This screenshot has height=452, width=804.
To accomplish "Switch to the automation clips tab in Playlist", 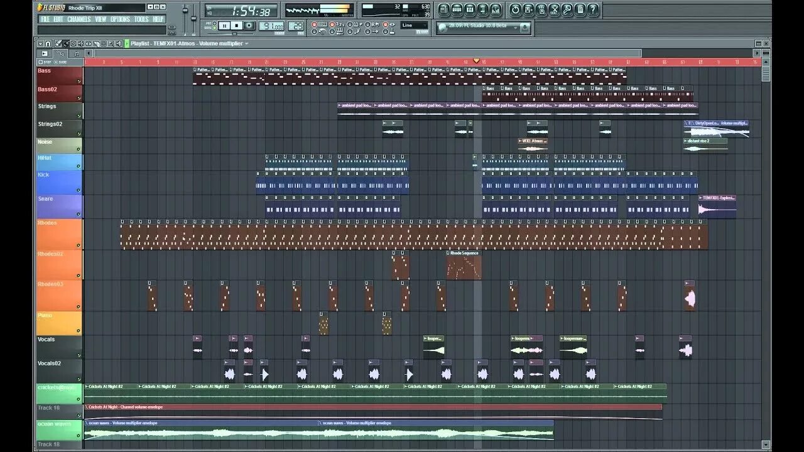I will point(60,53).
